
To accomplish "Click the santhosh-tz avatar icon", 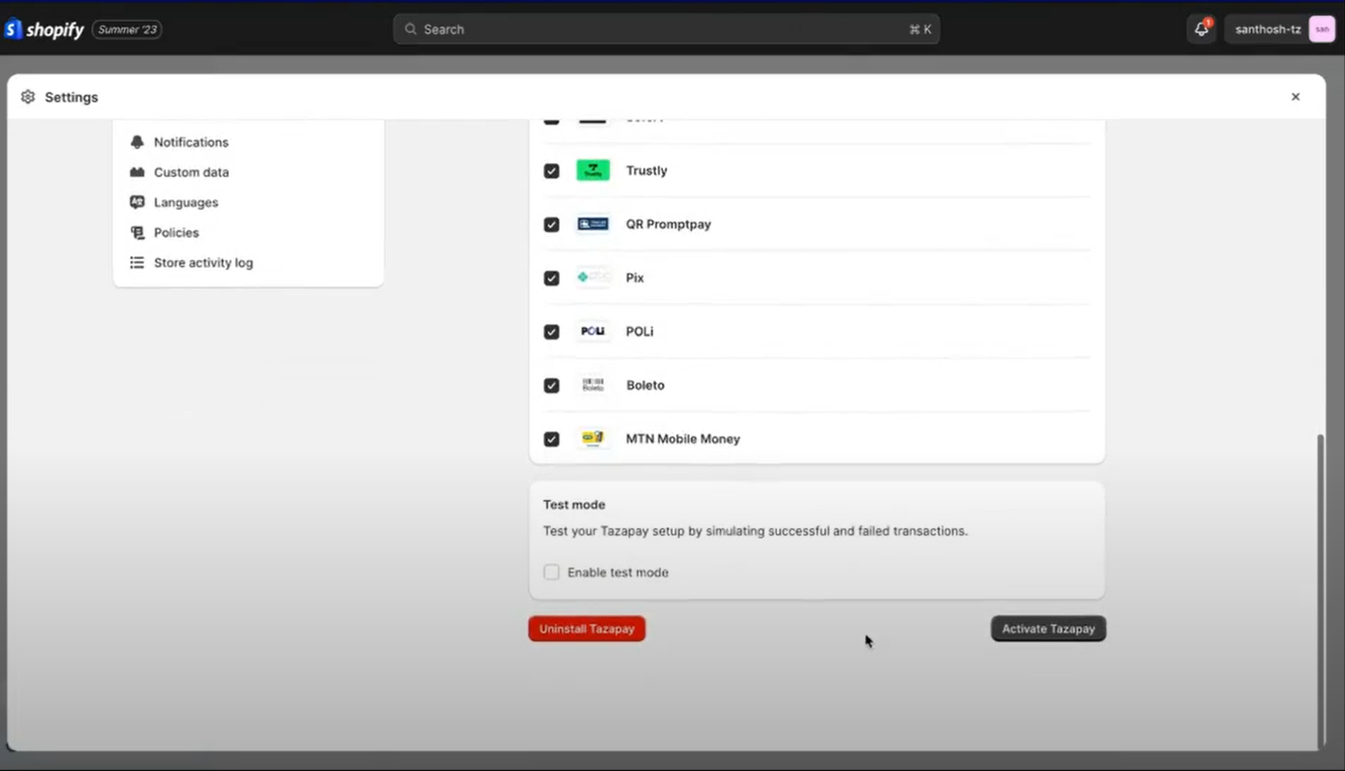I will (1321, 29).
